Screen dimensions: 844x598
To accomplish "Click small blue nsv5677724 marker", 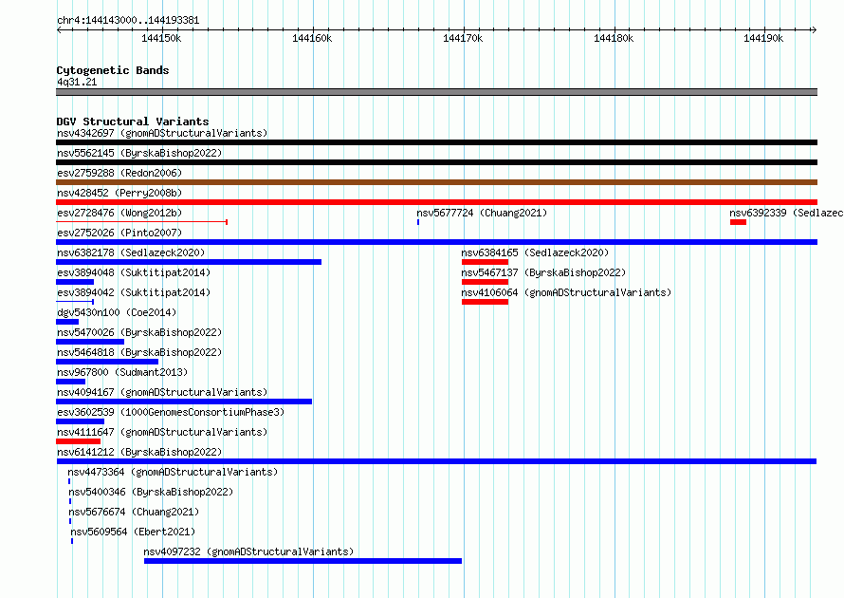I will (418, 222).
